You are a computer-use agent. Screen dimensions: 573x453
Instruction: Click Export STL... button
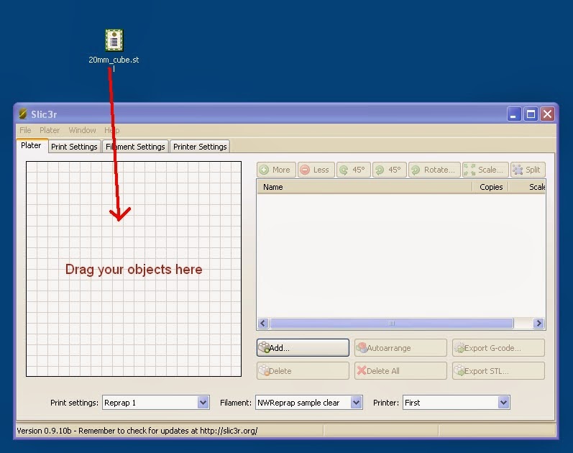point(498,371)
